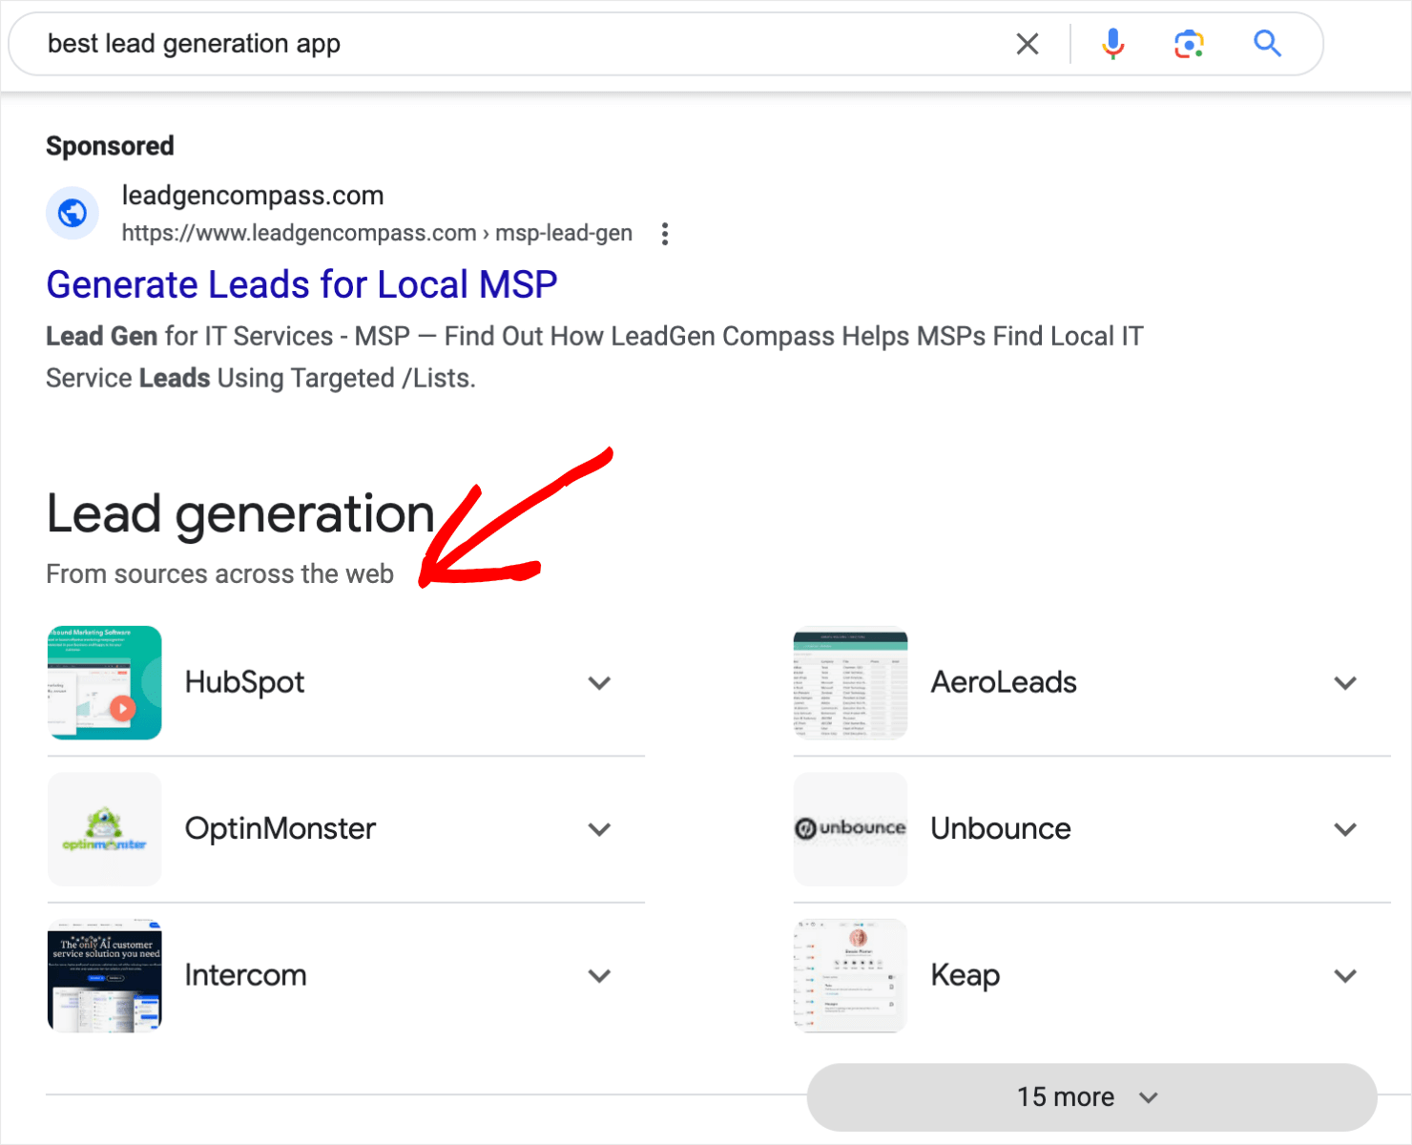This screenshot has width=1412, height=1145.
Task: Start voice search with the microphone icon
Action: [1112, 44]
